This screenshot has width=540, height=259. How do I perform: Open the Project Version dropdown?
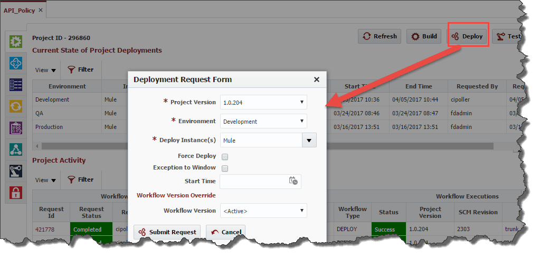[263, 102]
